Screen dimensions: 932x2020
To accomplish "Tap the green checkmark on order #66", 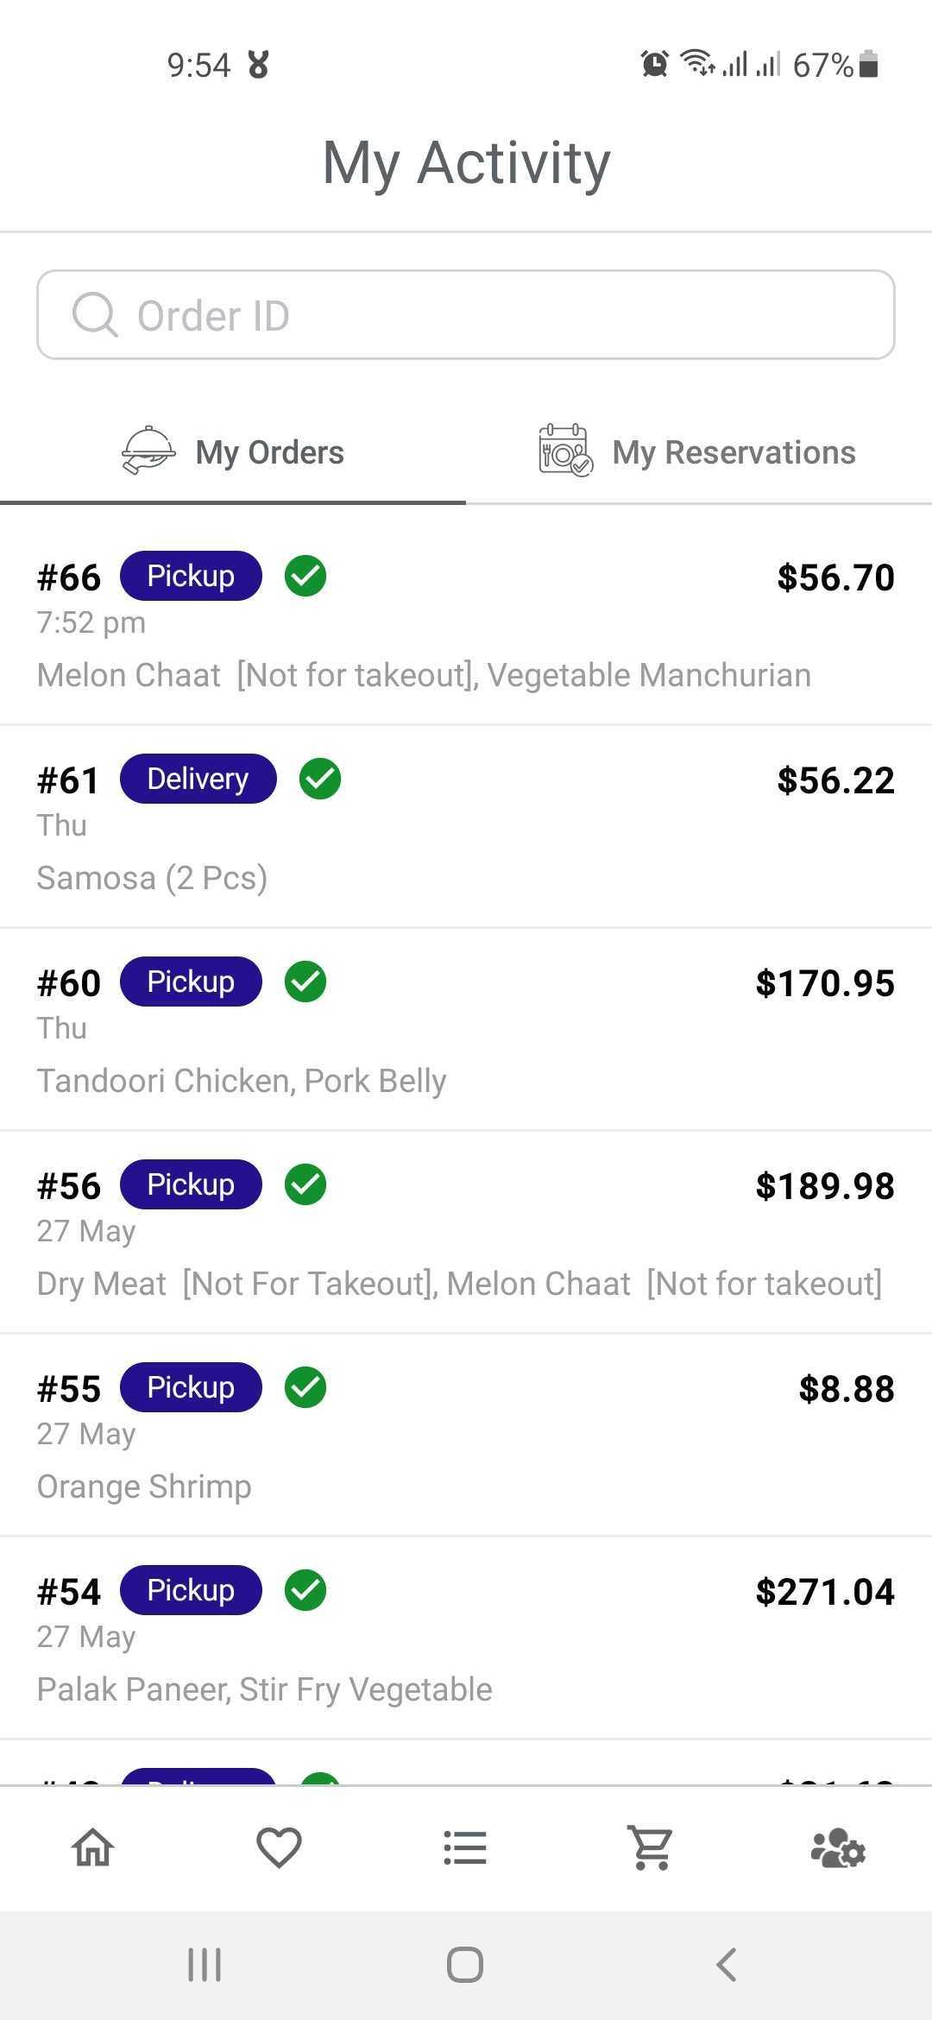I will pos(305,576).
